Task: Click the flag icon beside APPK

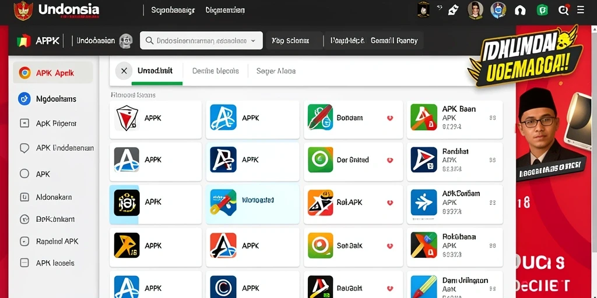Action: pyautogui.click(x=24, y=41)
